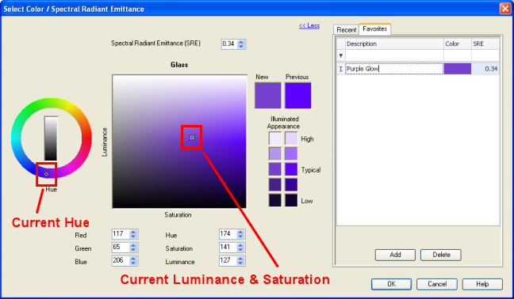Screen dimensions: 514x299
Task: Increase the Blue value with up arrow
Action: tap(133, 259)
